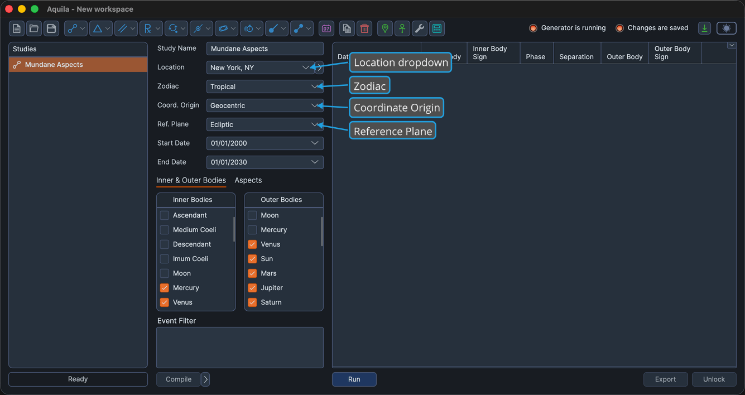Screen dimensions: 745x395
Task: Select the Inner & Outer Bodies tab
Action: pos(191,180)
